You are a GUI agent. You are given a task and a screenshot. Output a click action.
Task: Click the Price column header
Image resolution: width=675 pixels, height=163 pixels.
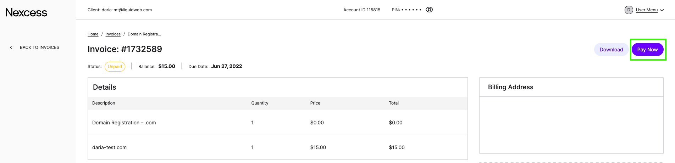pos(315,103)
